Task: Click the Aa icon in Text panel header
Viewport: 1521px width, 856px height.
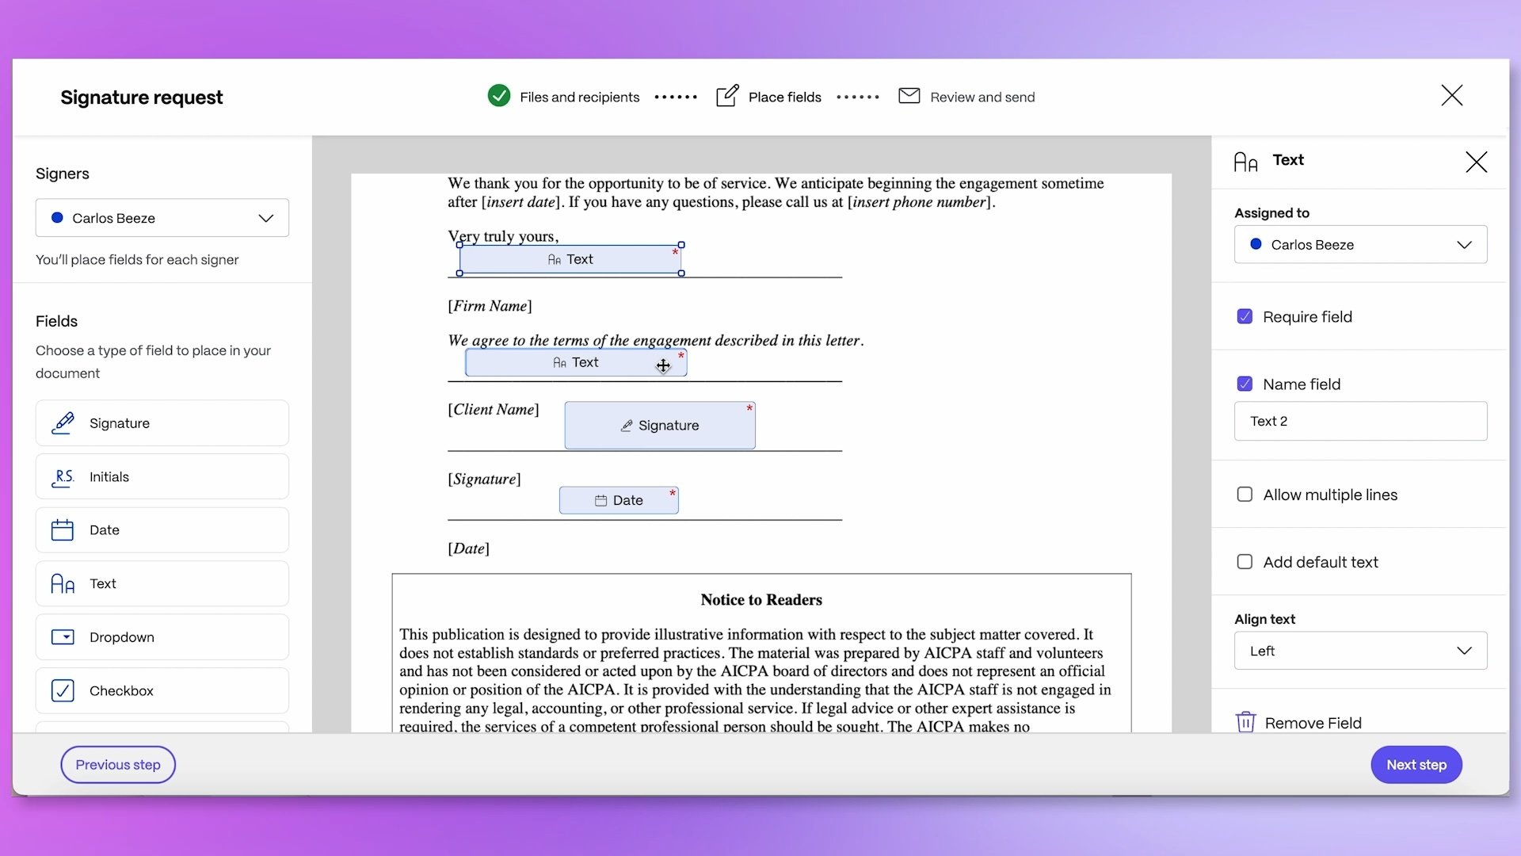Action: (x=1246, y=162)
